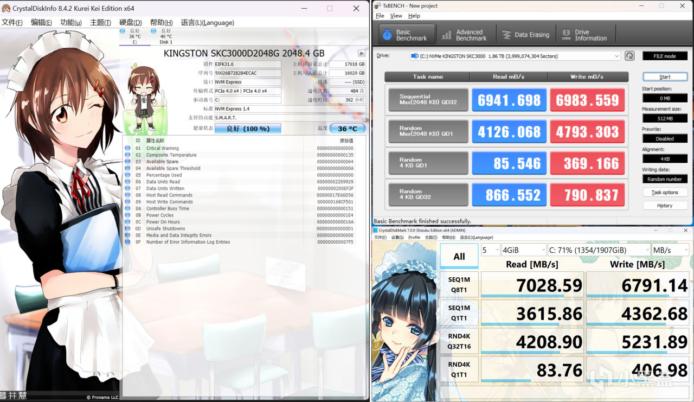Open the test size dropdown showing 4GiB
This screenshot has width=694, height=402.
tap(524, 250)
